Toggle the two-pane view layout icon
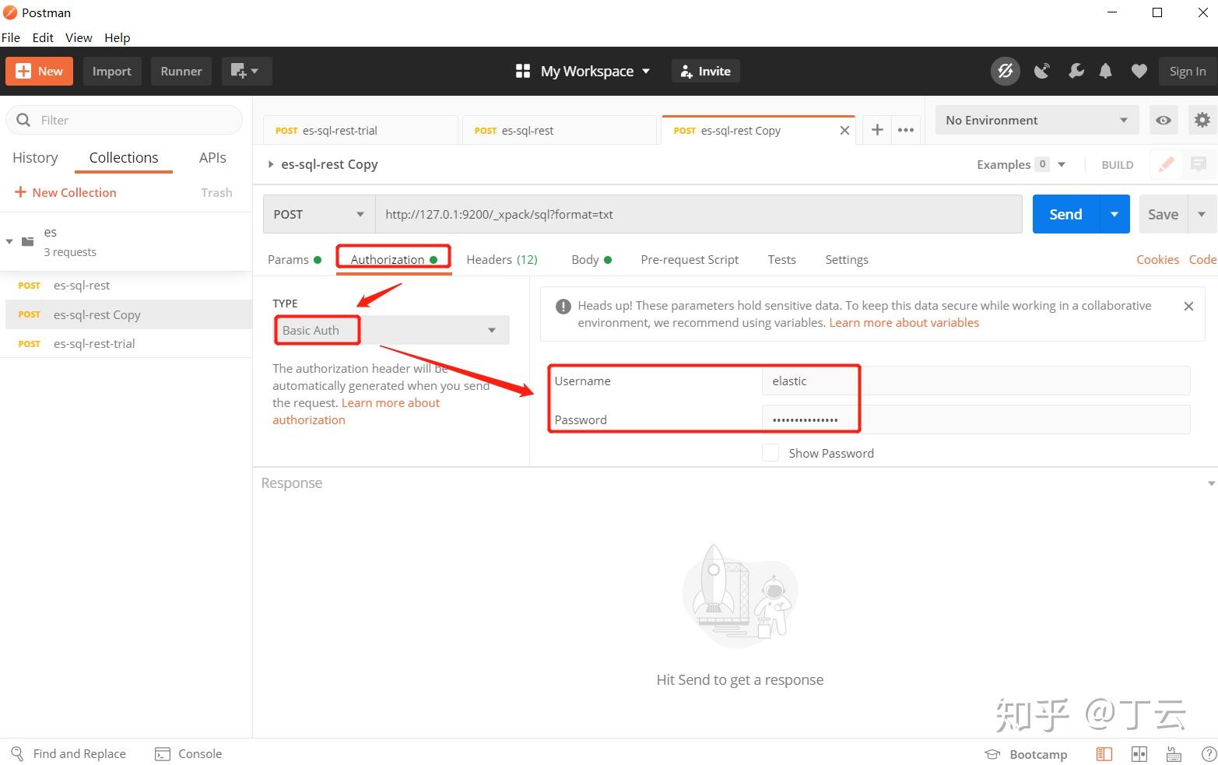 pyautogui.click(x=1139, y=753)
